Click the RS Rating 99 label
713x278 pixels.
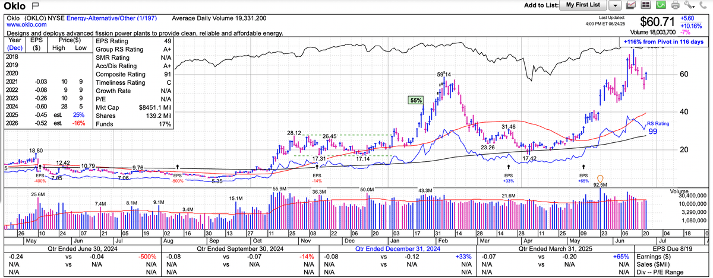(x=659, y=127)
